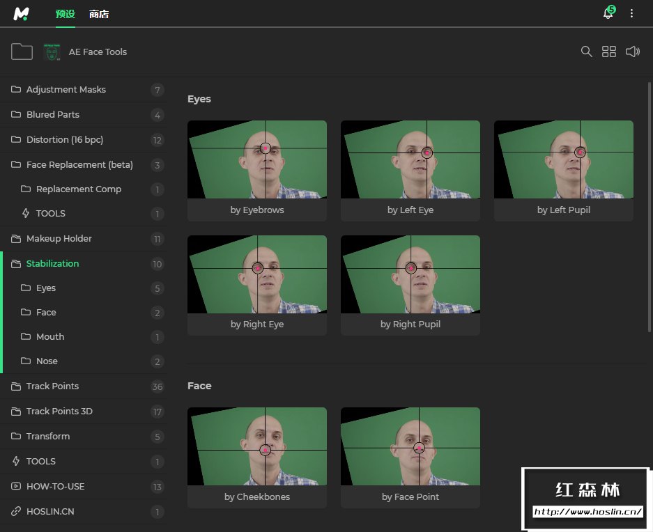
Task: Switch to the 预设 tab
Action: [66, 14]
